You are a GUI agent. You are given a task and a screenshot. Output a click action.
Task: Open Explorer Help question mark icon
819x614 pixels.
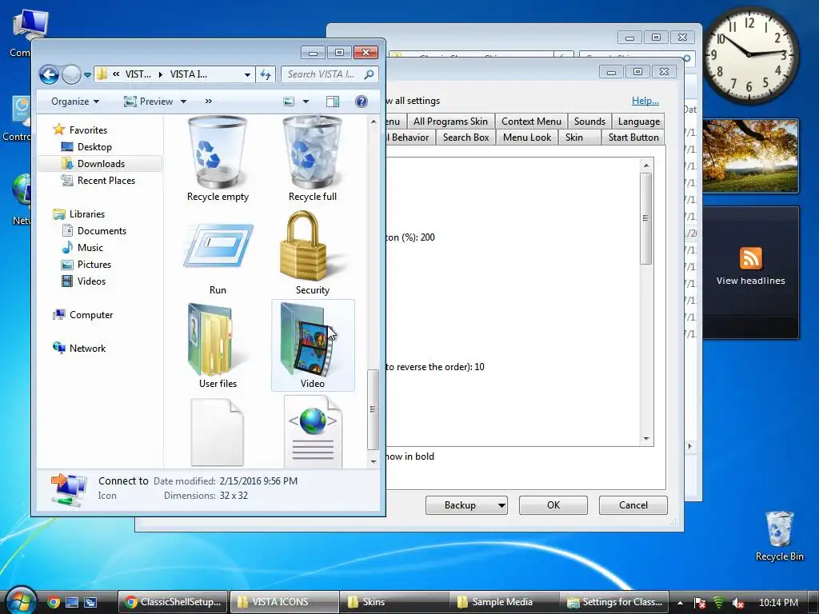pos(361,102)
